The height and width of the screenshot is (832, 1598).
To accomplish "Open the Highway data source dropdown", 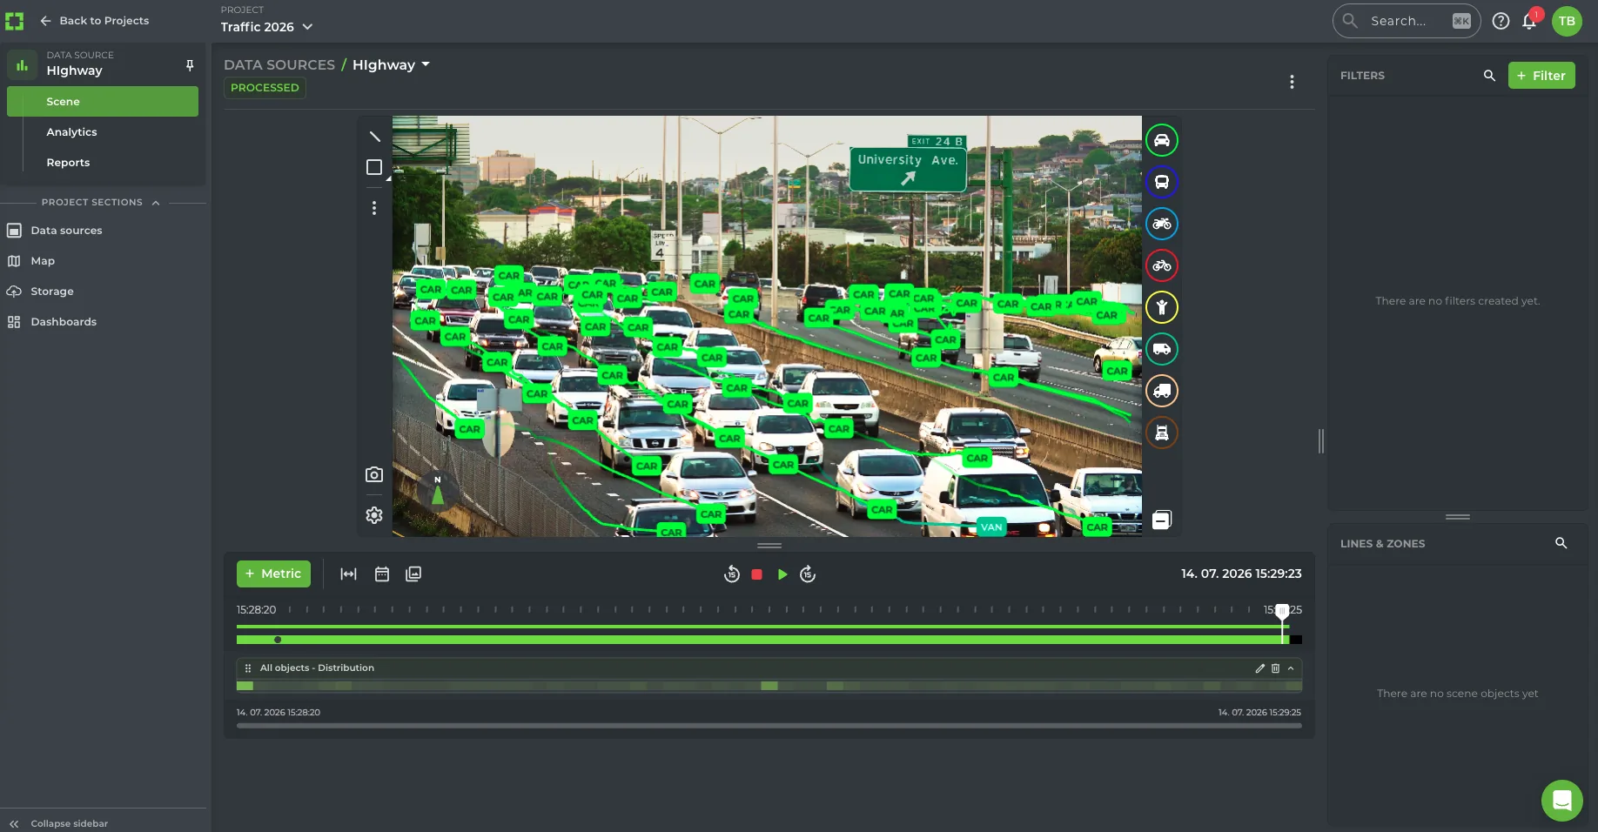I will [391, 64].
